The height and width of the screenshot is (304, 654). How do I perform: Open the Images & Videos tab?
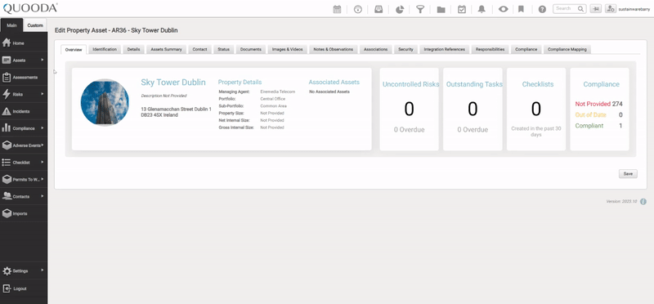click(288, 49)
